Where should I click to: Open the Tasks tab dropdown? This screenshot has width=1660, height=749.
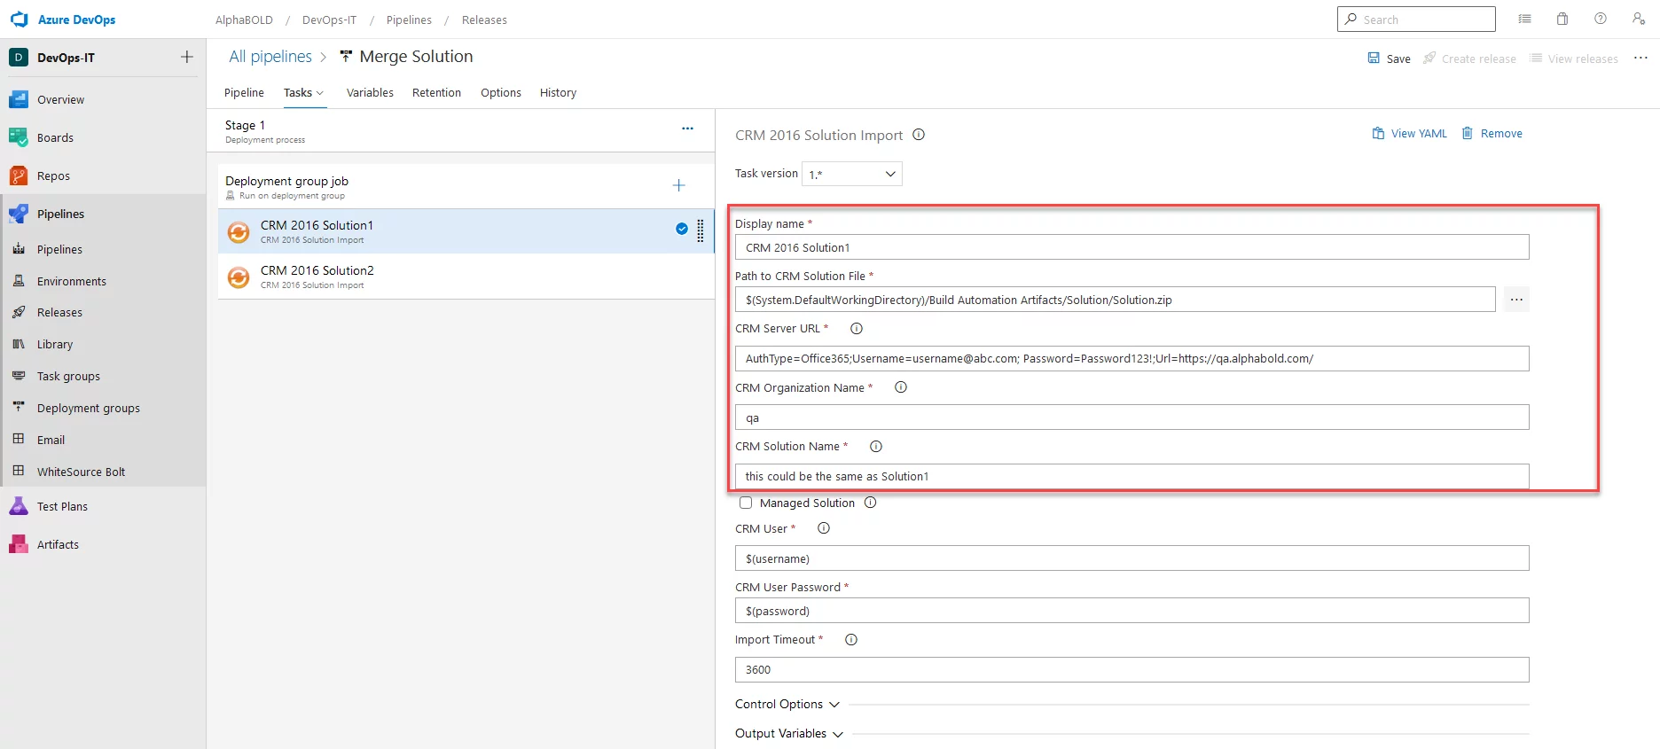coord(304,93)
